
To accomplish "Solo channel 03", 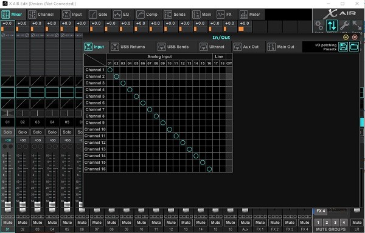I will pyautogui.click(x=37, y=132).
